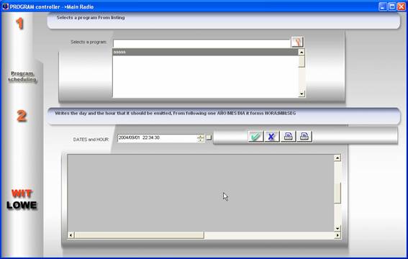The image size is (408, 259).
Task: Click the program list scroll up arrow
Action: point(302,53)
